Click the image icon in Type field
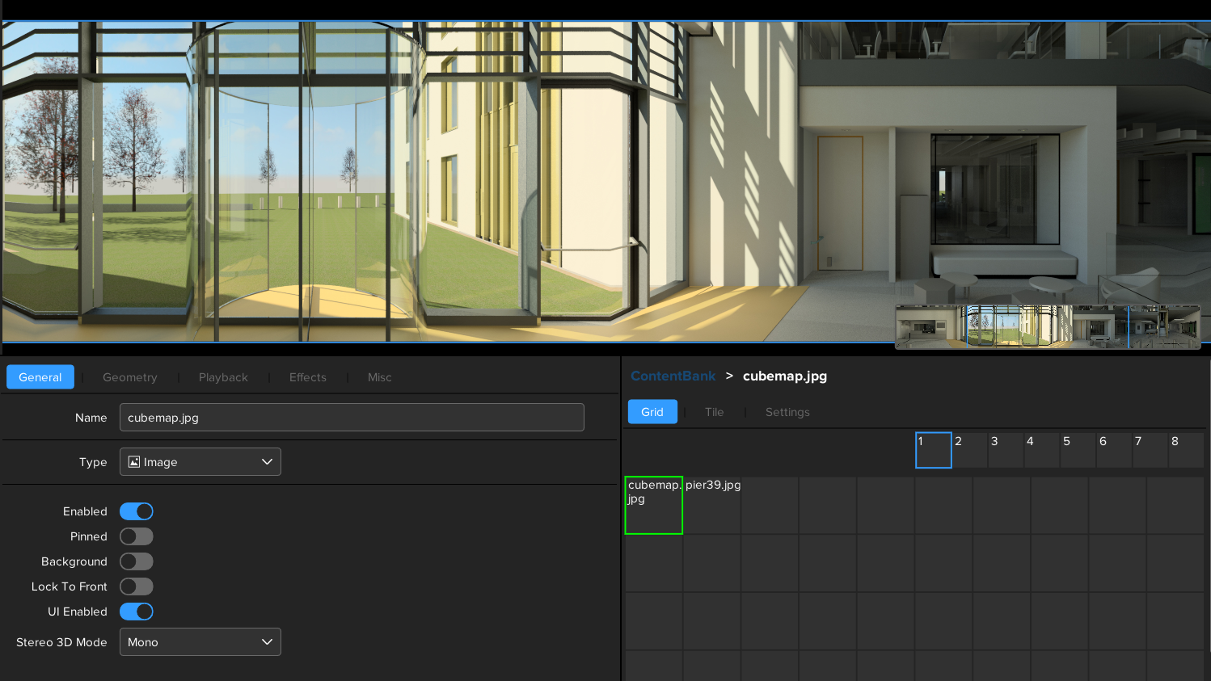 [x=134, y=462]
